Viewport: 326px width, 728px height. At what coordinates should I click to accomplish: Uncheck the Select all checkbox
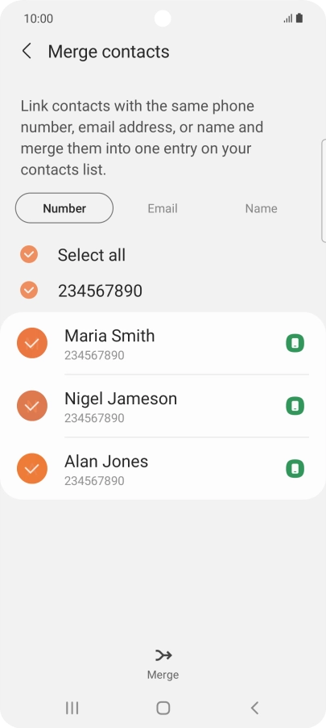point(29,254)
